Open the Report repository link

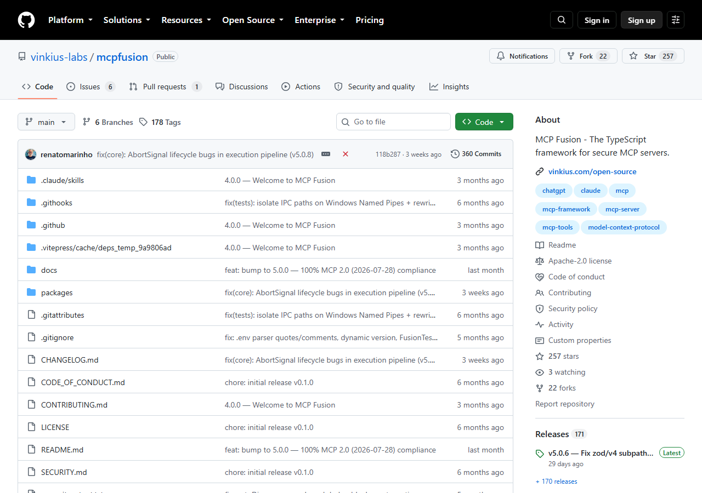[565, 404]
